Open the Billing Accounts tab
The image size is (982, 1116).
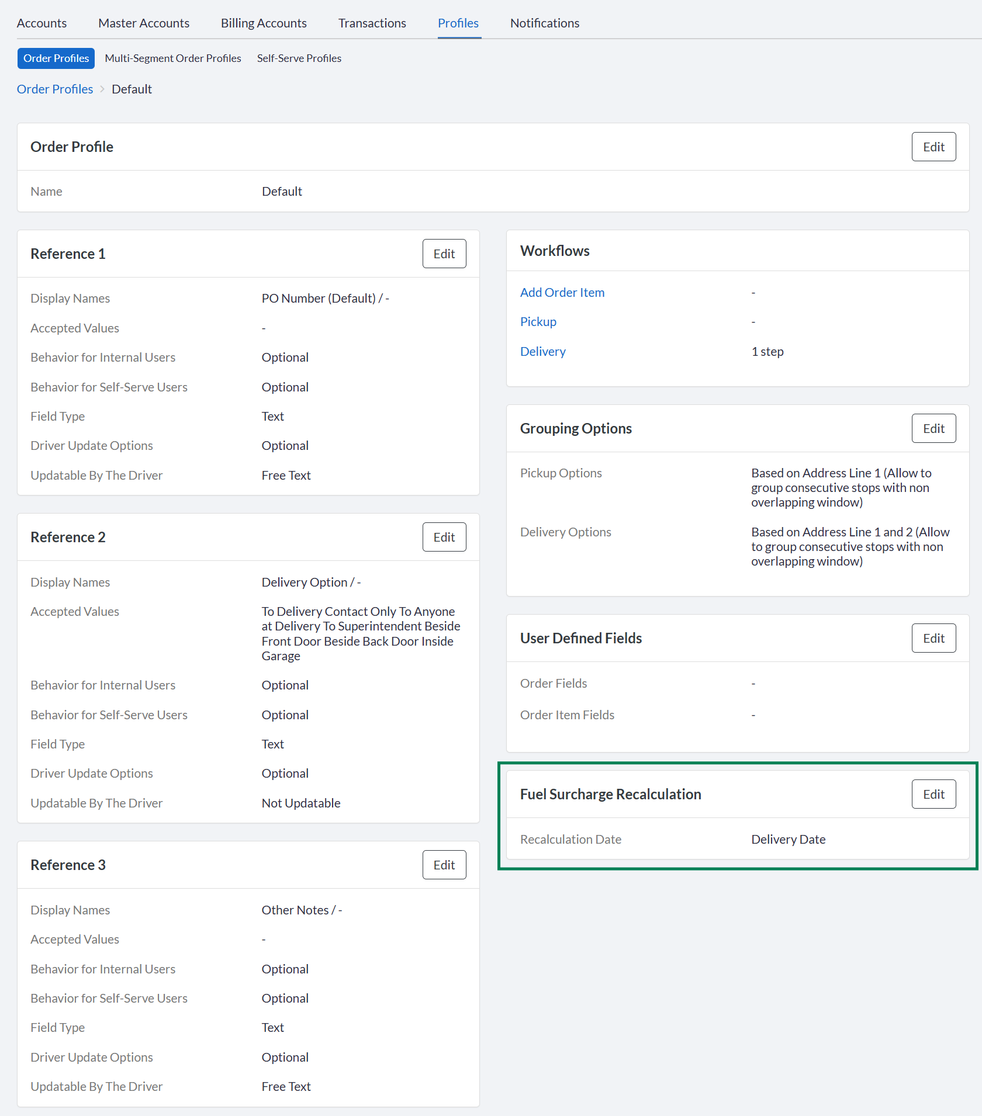(264, 23)
